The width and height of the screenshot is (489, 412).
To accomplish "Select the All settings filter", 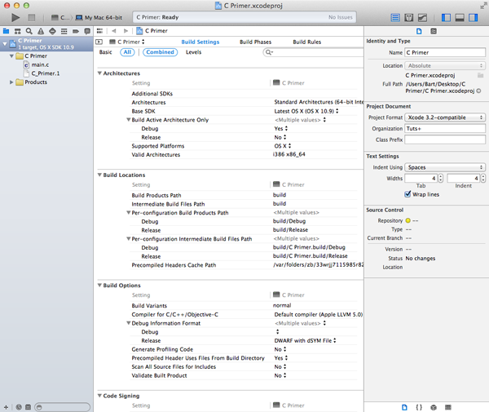I will [127, 52].
